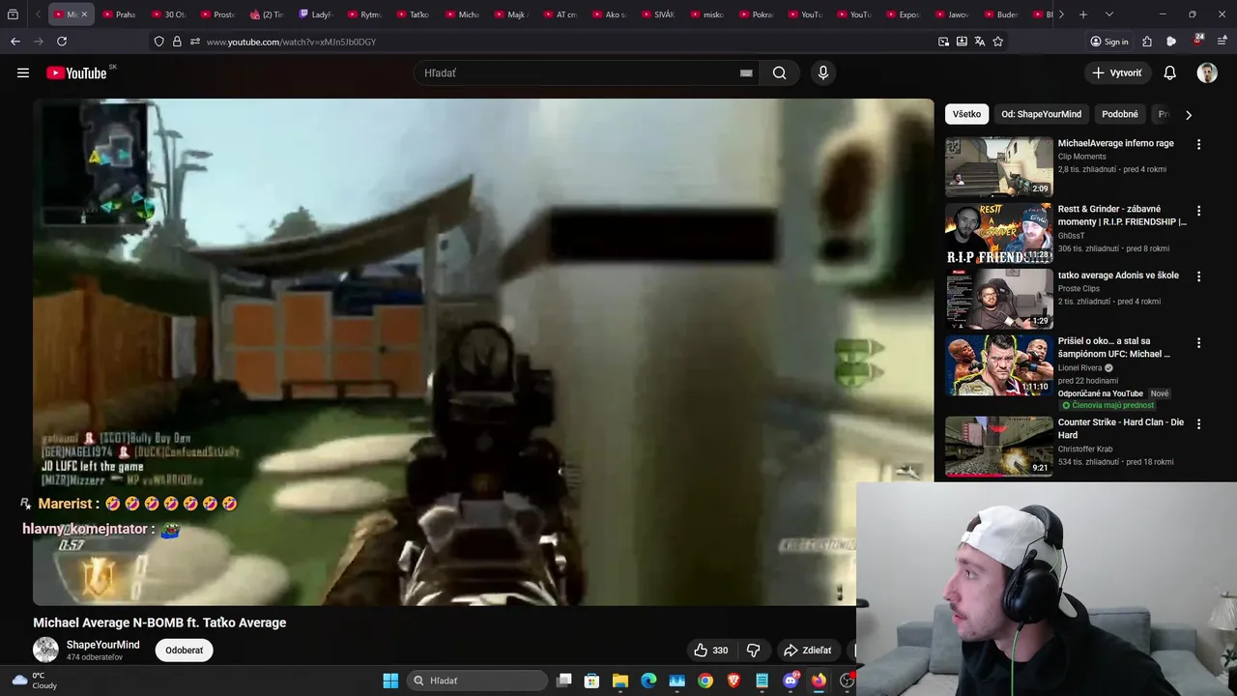This screenshot has height=696, width=1237.
Task: Open the tatko average Adonis thumbnail
Action: pyautogui.click(x=998, y=300)
